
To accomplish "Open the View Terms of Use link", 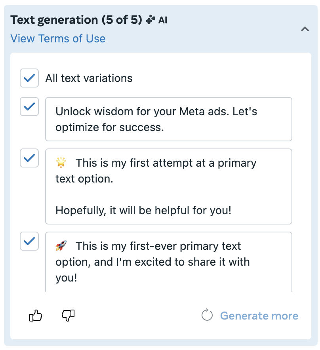I will coord(58,38).
